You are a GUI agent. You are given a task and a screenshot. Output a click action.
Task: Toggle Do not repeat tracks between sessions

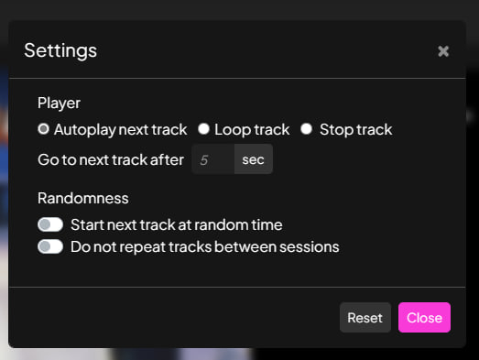click(x=50, y=246)
